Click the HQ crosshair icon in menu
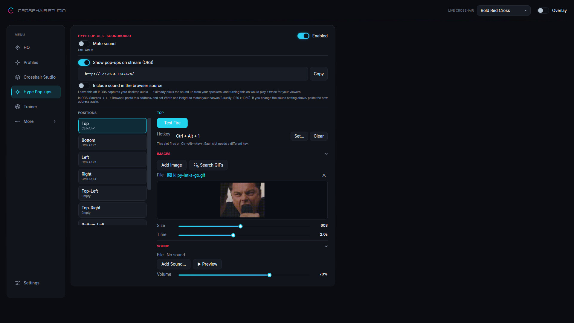The image size is (574, 323). (18, 48)
